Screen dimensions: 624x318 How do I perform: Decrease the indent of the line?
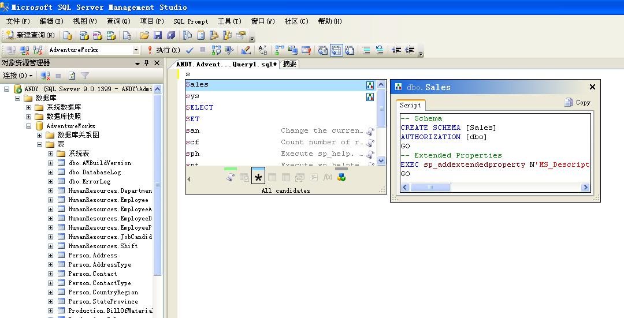click(396, 50)
